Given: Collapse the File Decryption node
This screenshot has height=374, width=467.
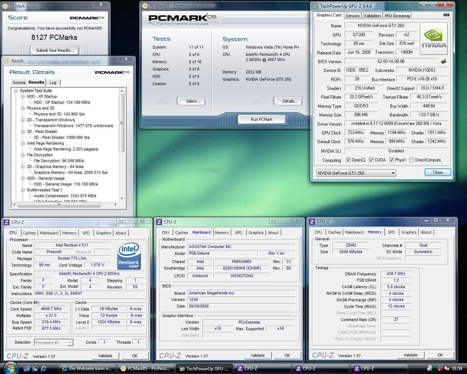Looking at the screenshot, I should click(23, 155).
